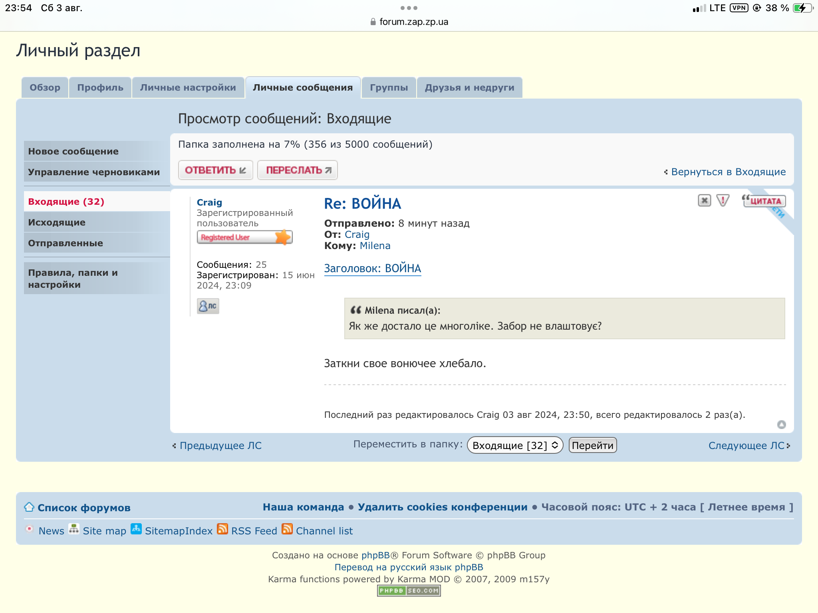
Task: Click the SitemapIndex blue icon
Action: [136, 529]
